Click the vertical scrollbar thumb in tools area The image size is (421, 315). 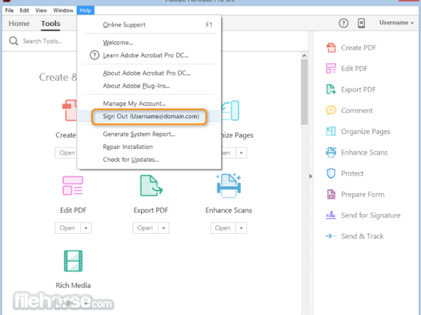pyautogui.click(x=304, y=92)
